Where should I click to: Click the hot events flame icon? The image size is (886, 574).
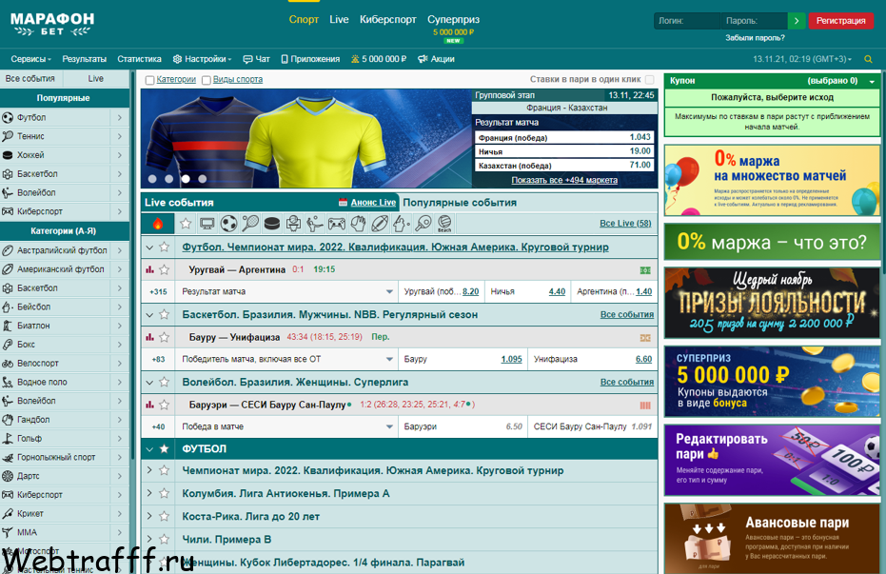point(158,224)
